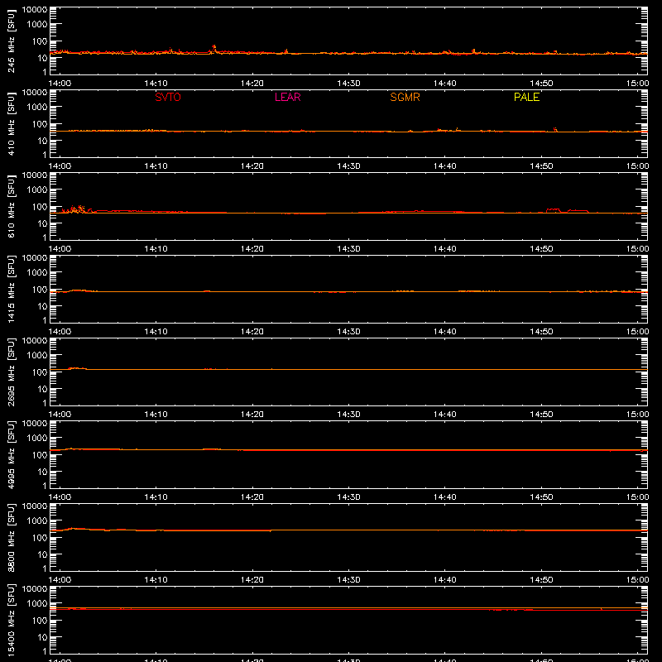Click the 1000 tick on 2695 MHz axis
662x662 pixels.
(37, 356)
